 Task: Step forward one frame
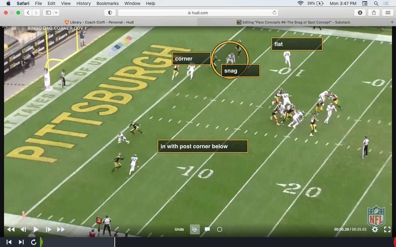[48, 229]
